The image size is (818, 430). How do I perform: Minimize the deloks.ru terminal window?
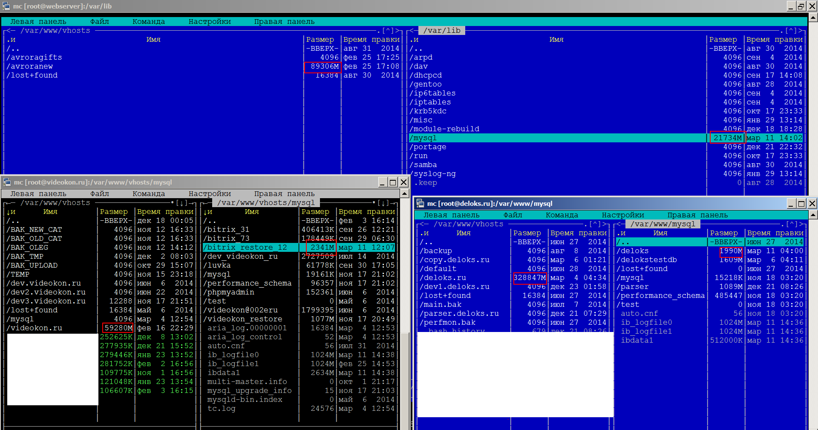791,204
